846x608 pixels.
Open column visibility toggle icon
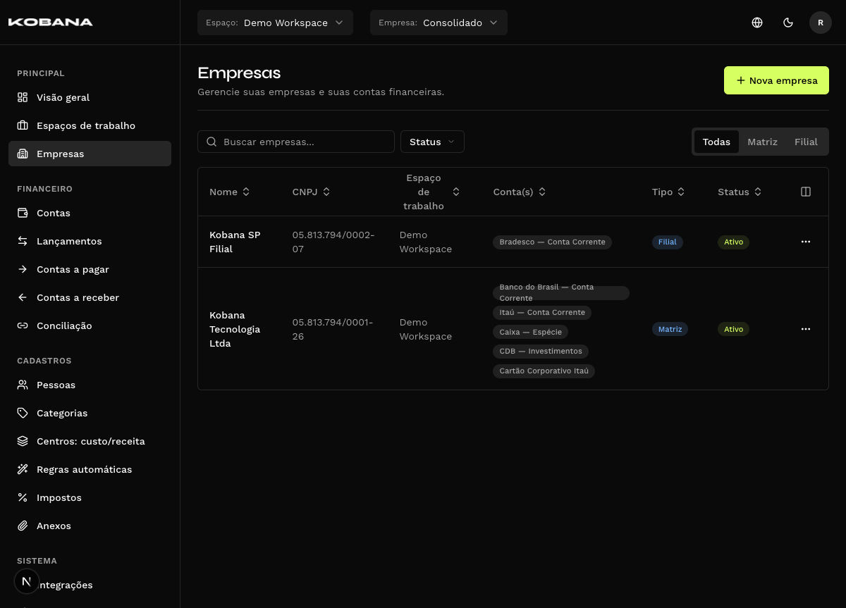click(806, 192)
